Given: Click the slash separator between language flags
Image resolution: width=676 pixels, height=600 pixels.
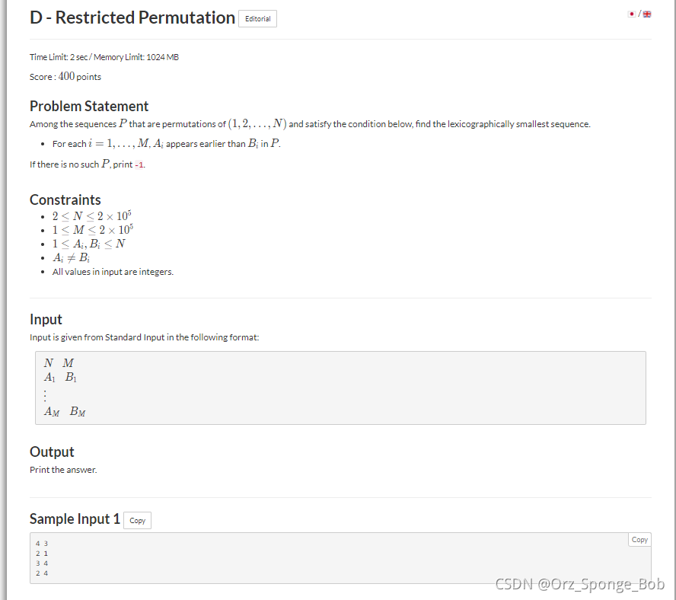Looking at the screenshot, I should (640, 13).
